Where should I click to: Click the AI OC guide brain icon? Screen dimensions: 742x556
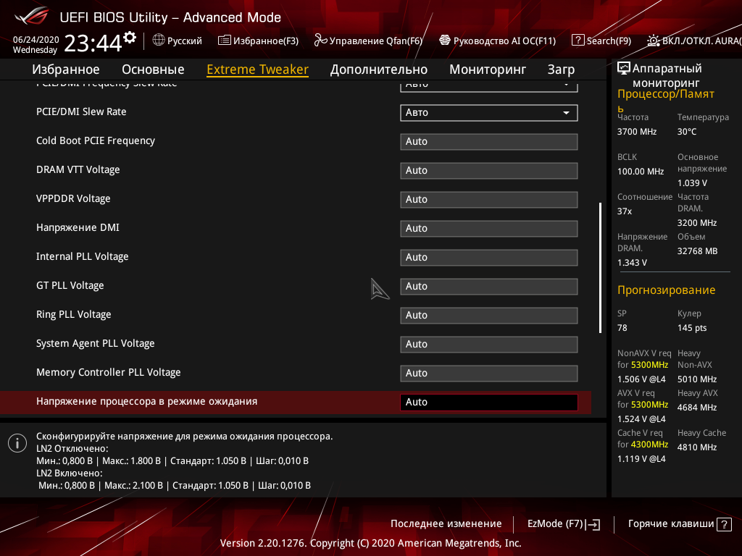click(x=445, y=41)
